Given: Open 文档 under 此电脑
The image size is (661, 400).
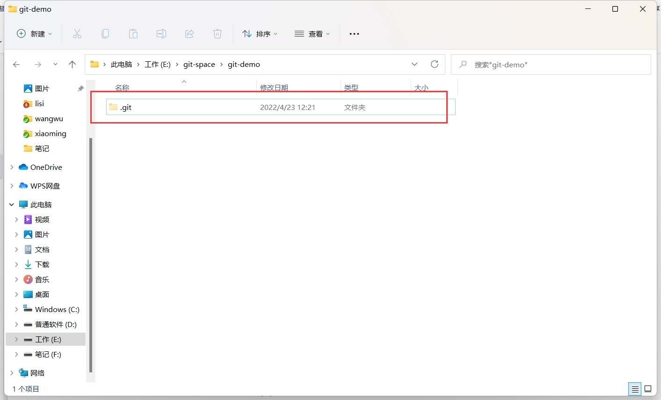Looking at the screenshot, I should tap(42, 249).
